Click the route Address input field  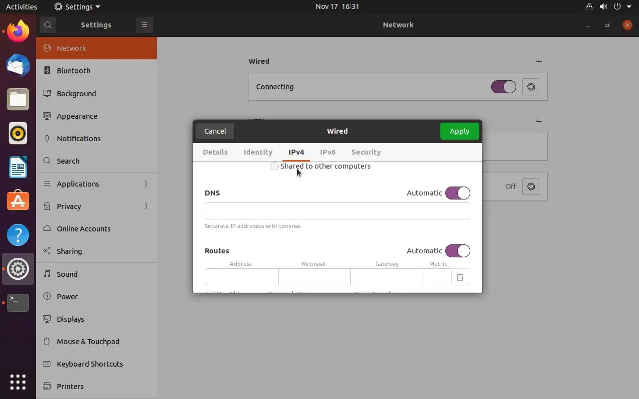(242, 277)
